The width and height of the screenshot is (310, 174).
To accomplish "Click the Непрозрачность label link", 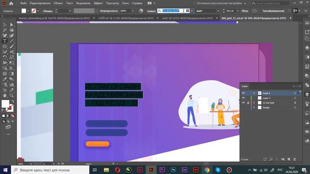I will coord(108,11).
